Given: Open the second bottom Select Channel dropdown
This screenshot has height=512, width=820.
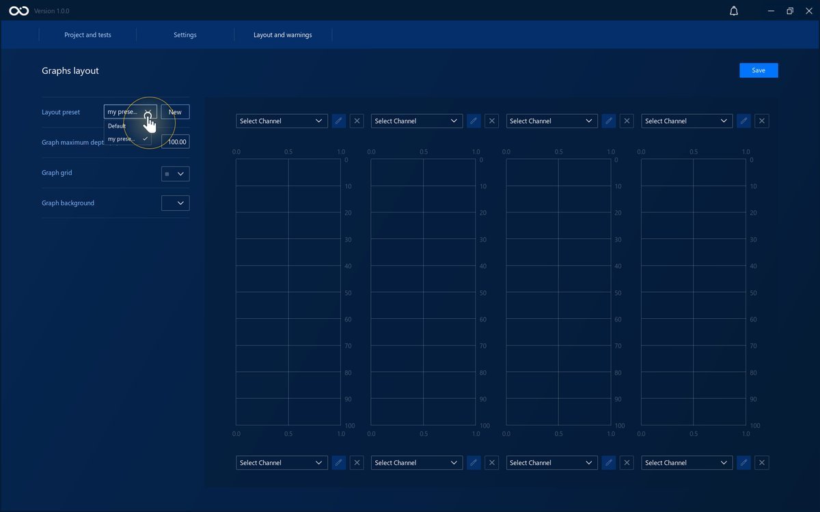Looking at the screenshot, I should 417,463.
